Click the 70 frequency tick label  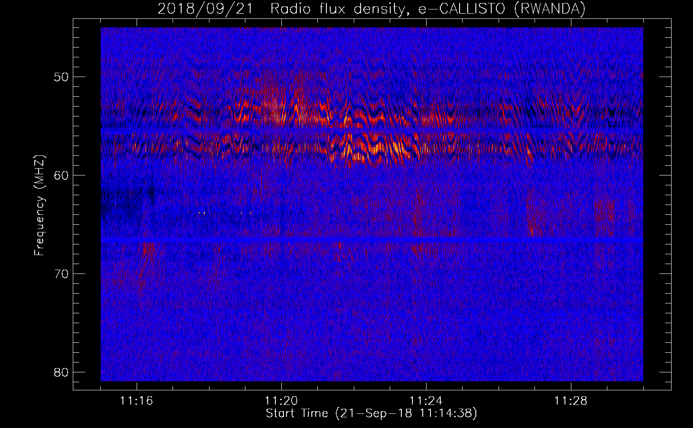(x=62, y=274)
